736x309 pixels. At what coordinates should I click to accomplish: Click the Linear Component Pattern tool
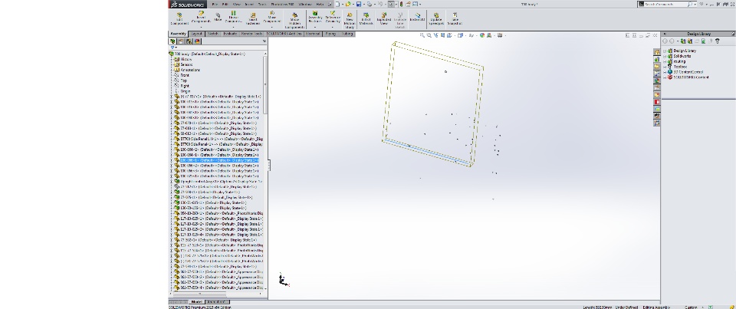(233, 17)
